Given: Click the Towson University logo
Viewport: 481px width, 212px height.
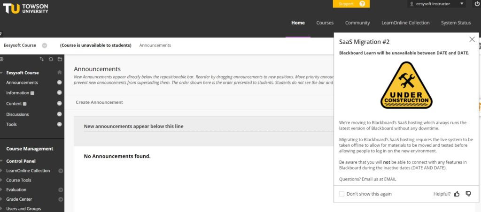Looking at the screenshot, I should pos(25,8).
